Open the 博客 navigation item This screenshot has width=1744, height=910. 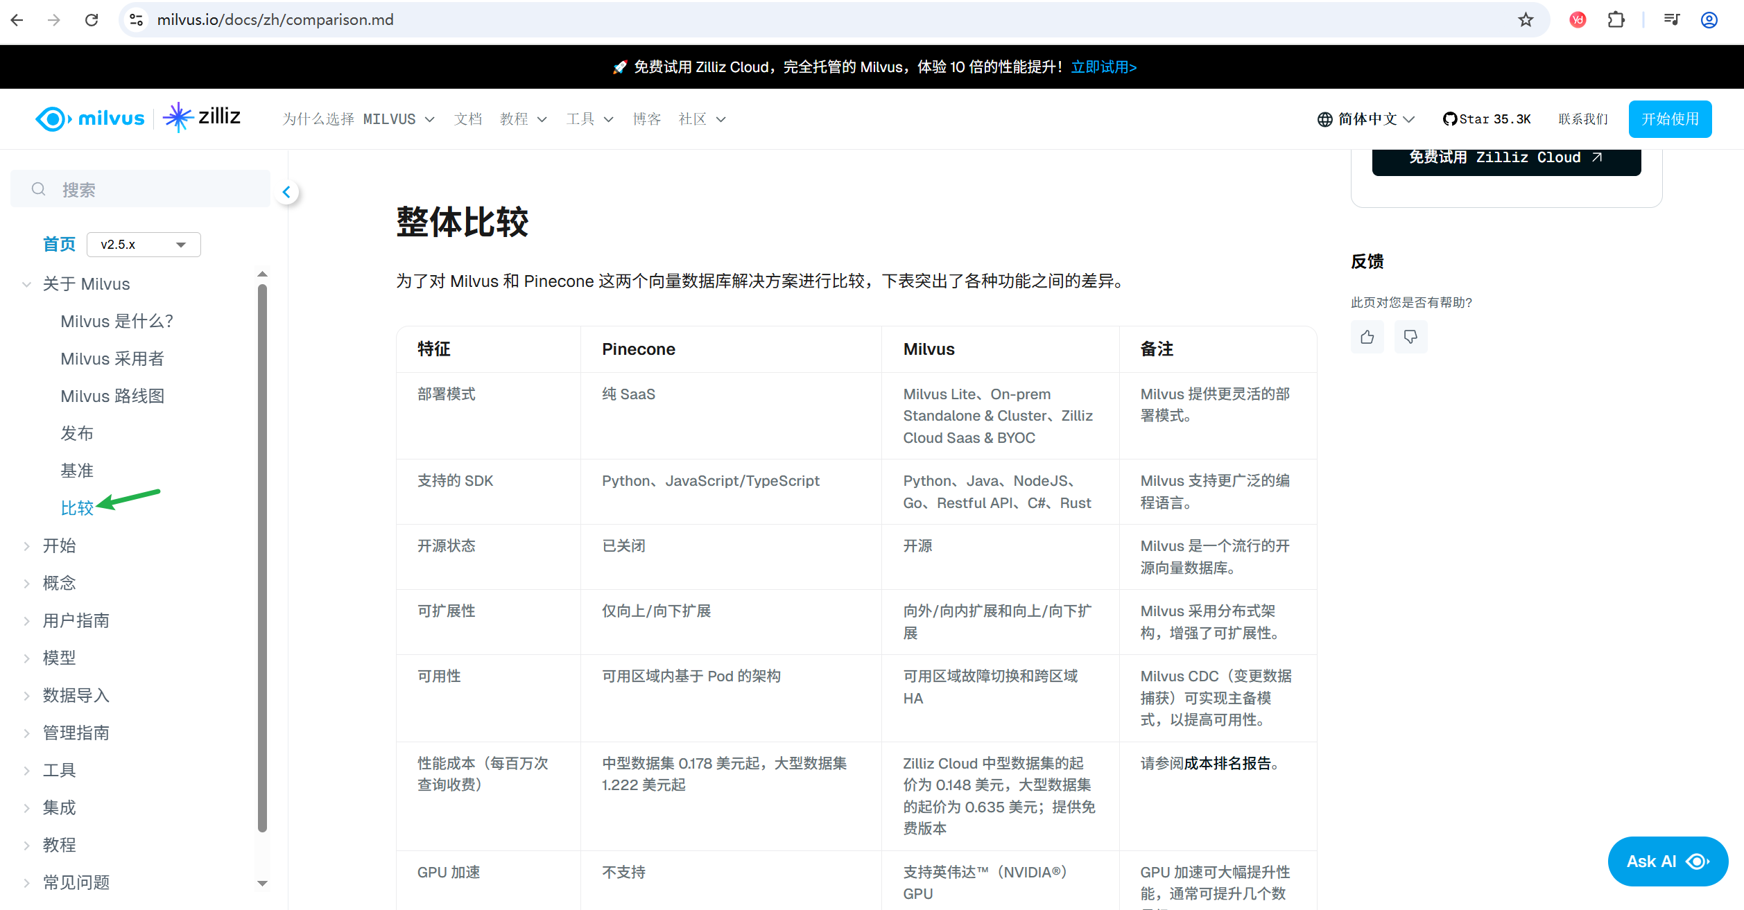pyautogui.click(x=646, y=119)
